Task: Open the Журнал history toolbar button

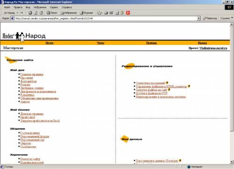Action: coord(87,13)
